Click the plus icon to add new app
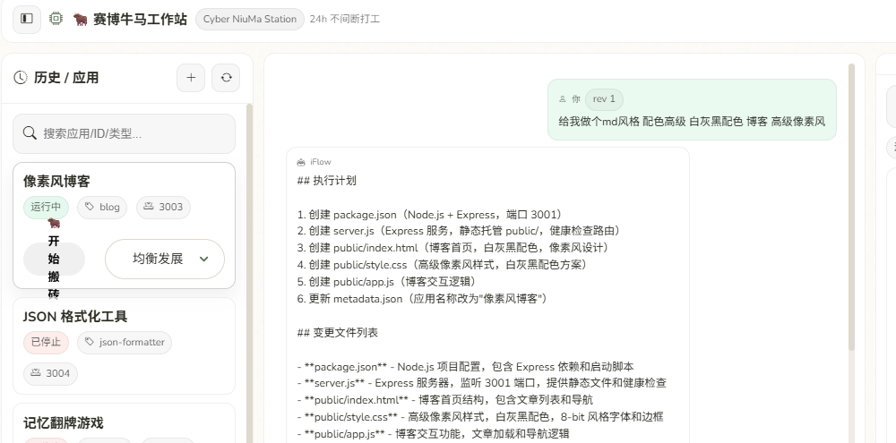Screen dimensions: 896x443 click(190, 78)
